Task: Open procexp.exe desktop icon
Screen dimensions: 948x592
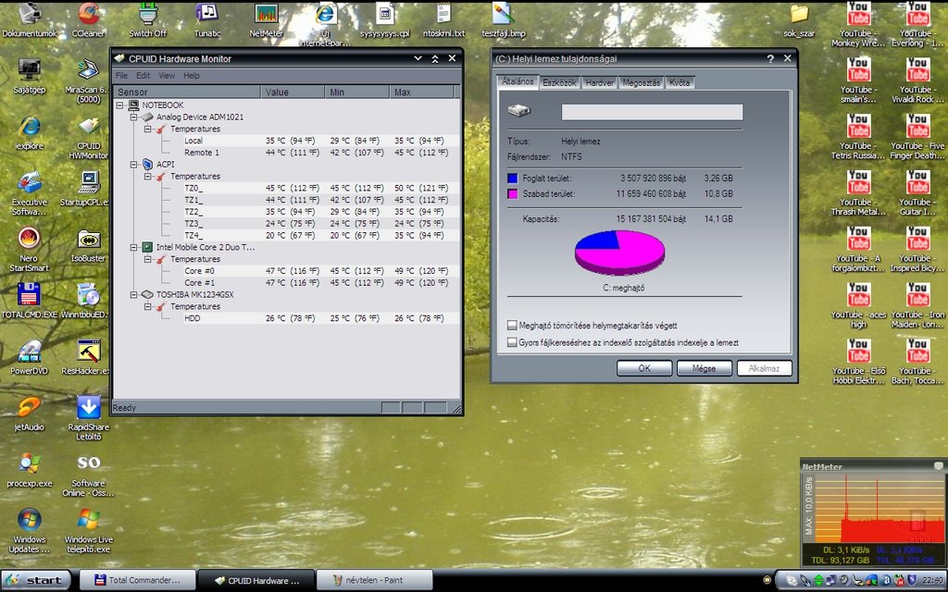Action: point(29,469)
